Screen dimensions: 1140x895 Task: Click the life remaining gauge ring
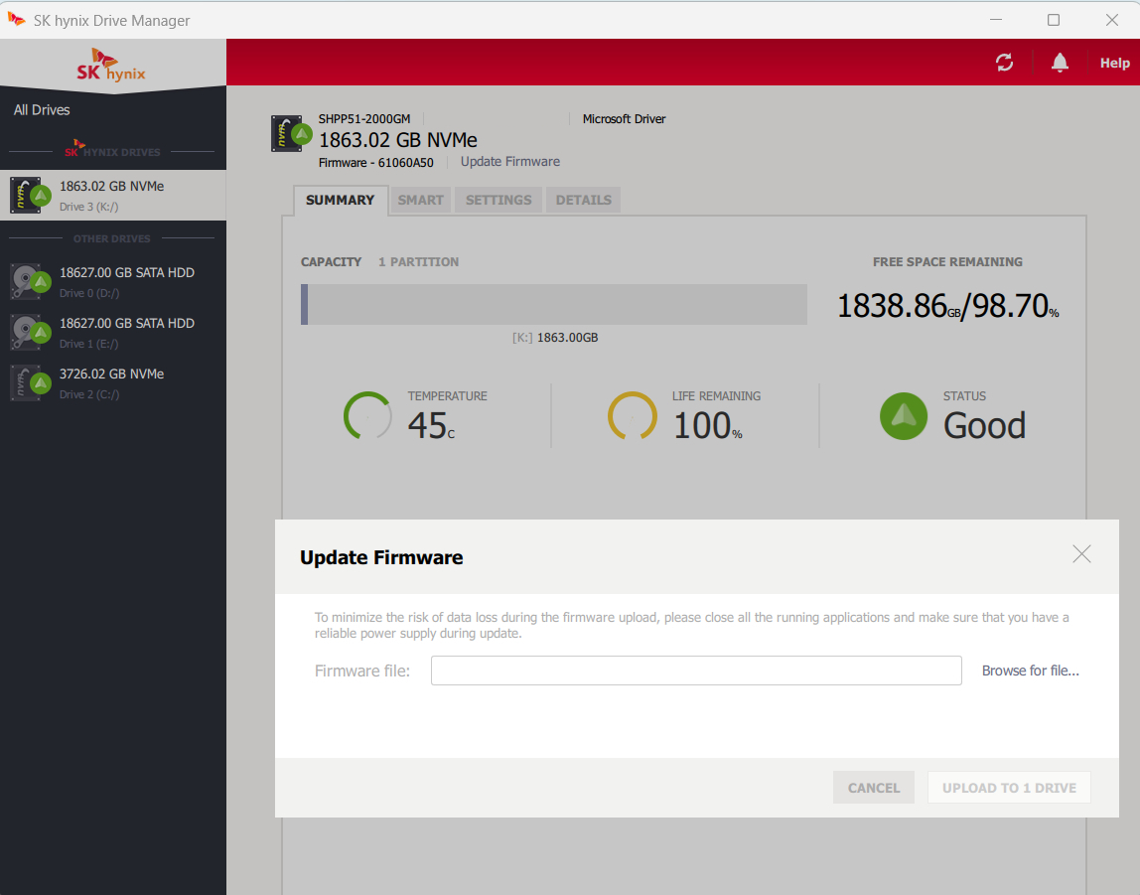[632, 416]
